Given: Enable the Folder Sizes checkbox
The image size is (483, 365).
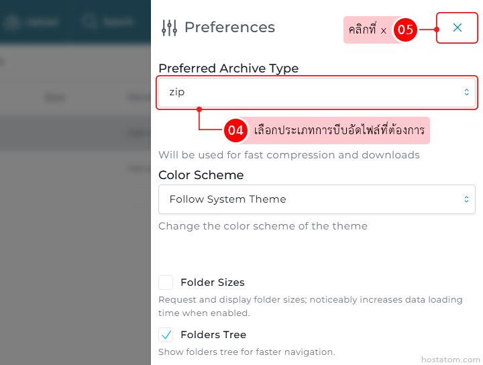Looking at the screenshot, I should click(166, 282).
